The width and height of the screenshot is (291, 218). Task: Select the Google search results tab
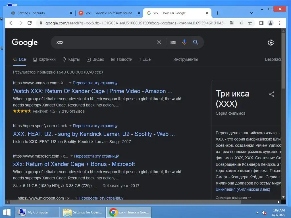coord(177,13)
